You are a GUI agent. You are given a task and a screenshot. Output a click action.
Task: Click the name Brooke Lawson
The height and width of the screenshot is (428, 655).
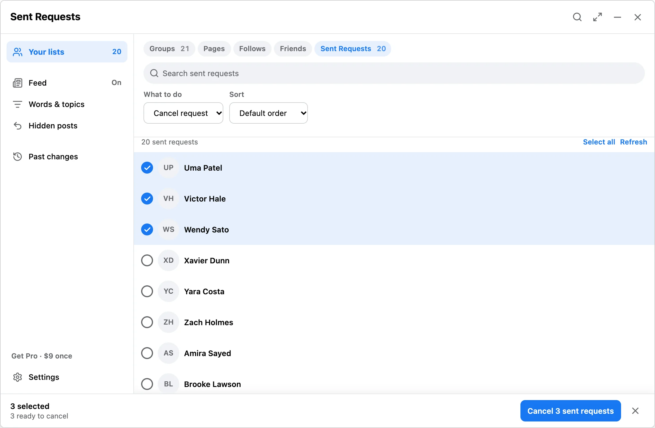[212, 384]
